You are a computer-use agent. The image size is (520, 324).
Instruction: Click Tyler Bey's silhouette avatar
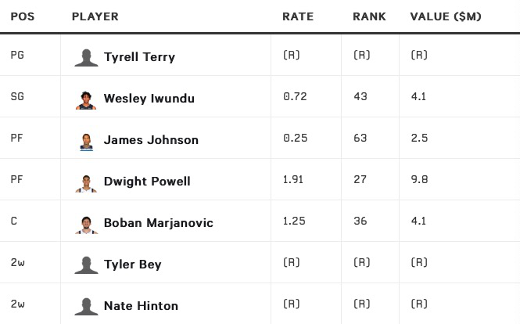[86, 265]
